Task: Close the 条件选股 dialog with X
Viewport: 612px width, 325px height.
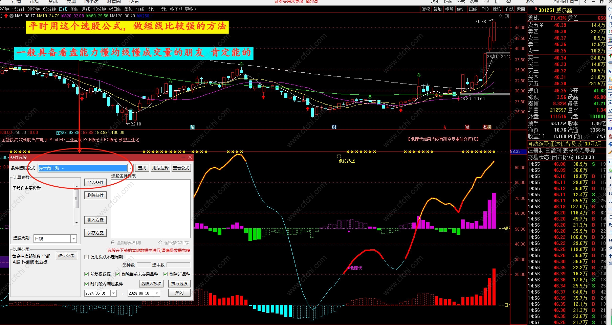Action: coord(190,157)
